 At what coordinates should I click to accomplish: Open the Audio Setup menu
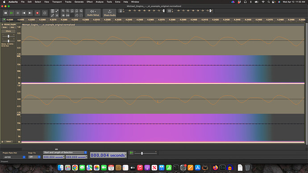93,13
